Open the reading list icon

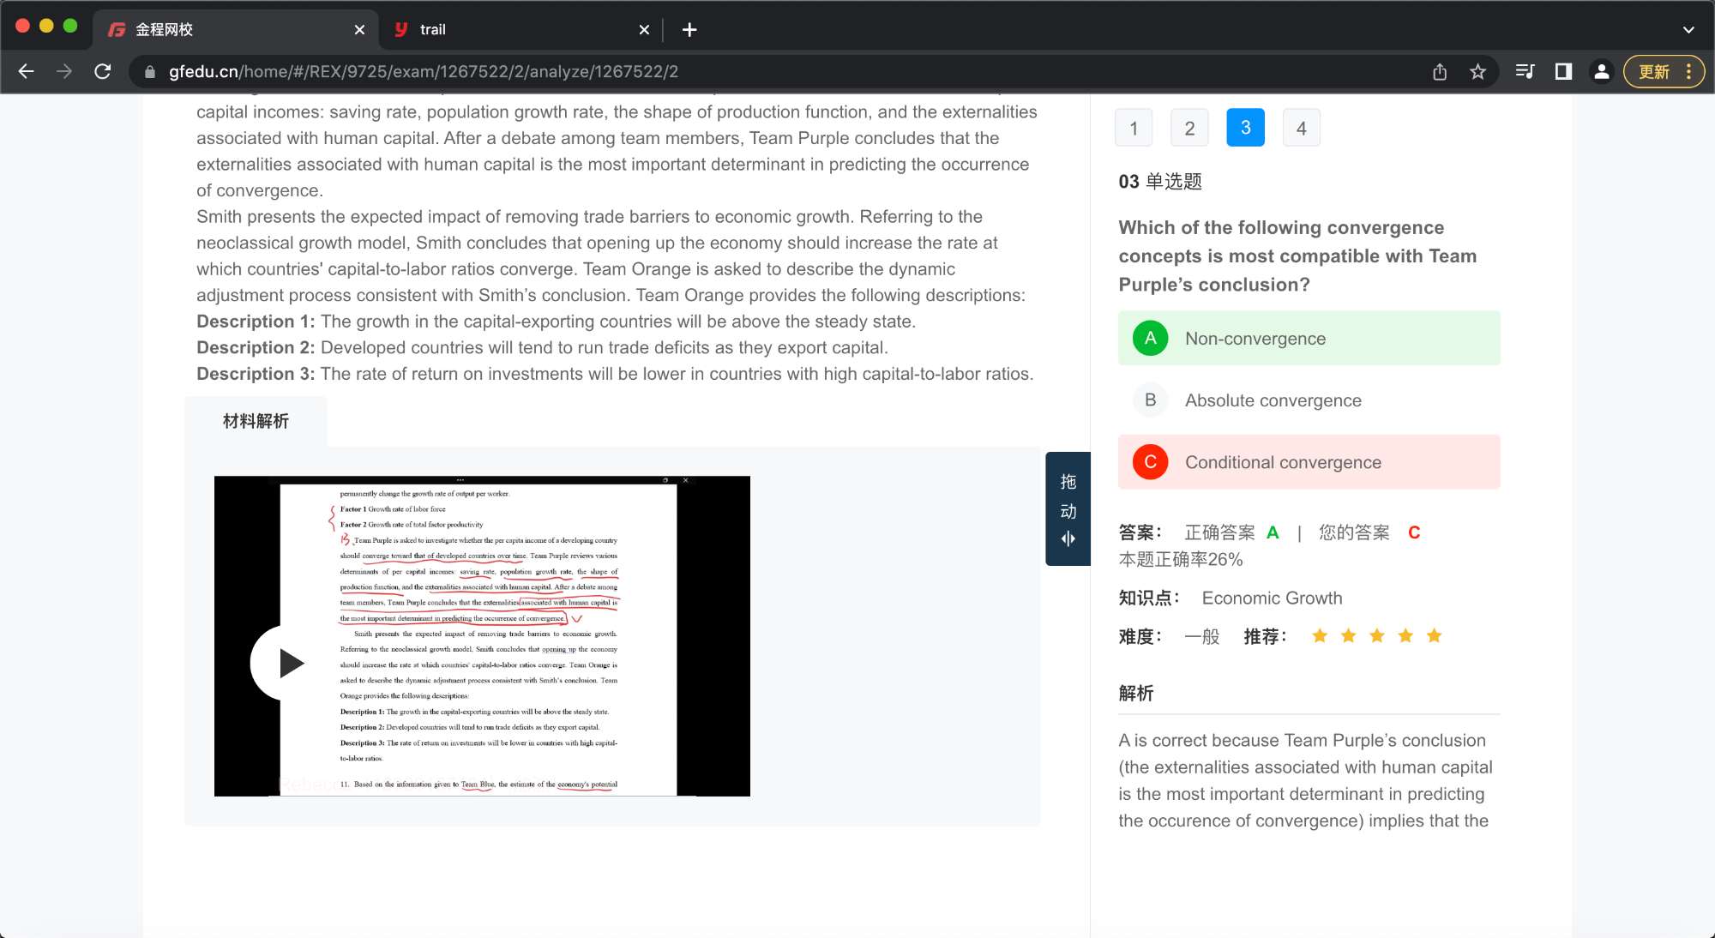1525,72
